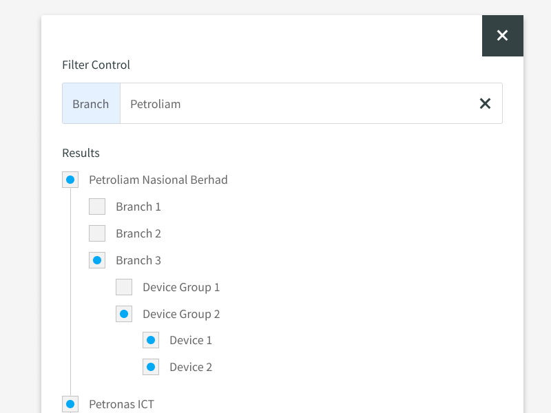Deselect Petroliam Nasional Berhad checkbox
This screenshot has width=551, height=413.
70,179
